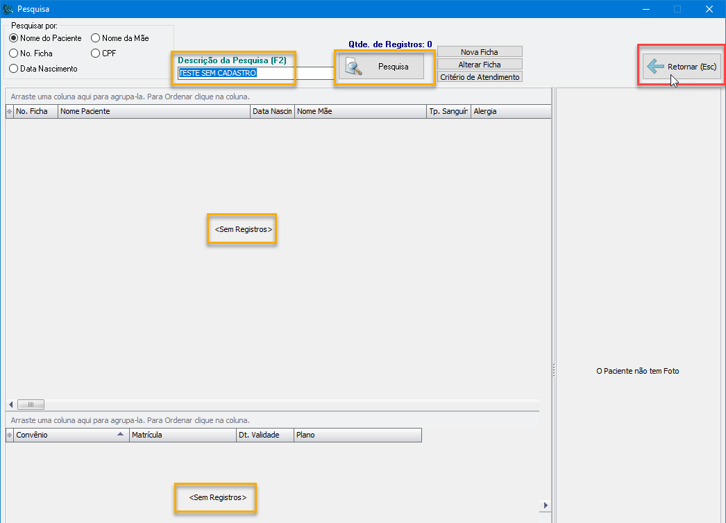The height and width of the screenshot is (523, 726).
Task: Select the Nome da Mãe radio option
Action: tap(96, 38)
